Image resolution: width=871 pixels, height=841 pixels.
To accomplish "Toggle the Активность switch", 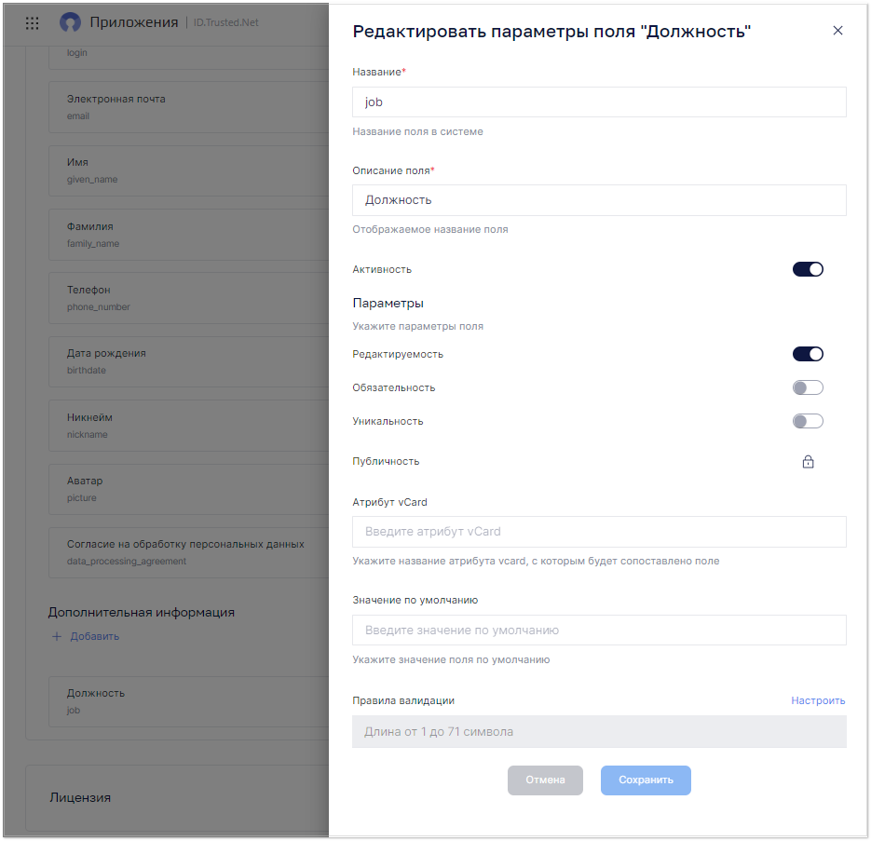I will pos(808,269).
